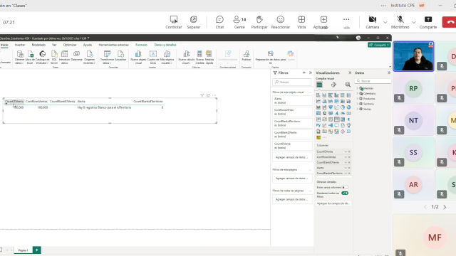Expand the Calendario table in Datos
This screenshot has width=456, height=256.
point(358,93)
